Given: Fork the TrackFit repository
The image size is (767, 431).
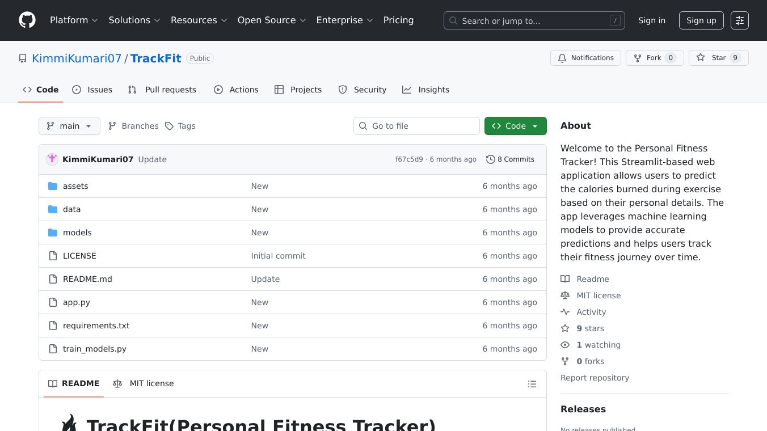Looking at the screenshot, I should [654, 58].
